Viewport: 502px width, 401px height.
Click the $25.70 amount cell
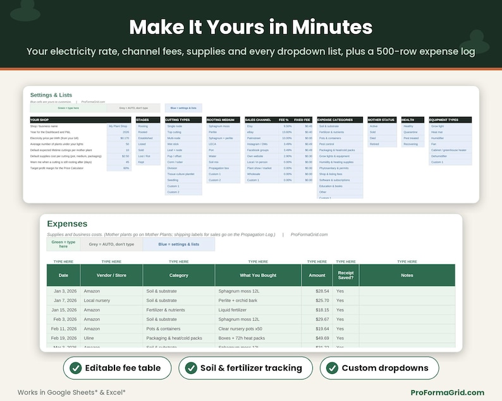pyautogui.click(x=317, y=300)
